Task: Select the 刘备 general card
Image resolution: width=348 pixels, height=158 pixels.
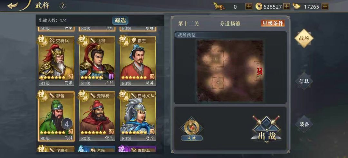Action: click(138, 61)
